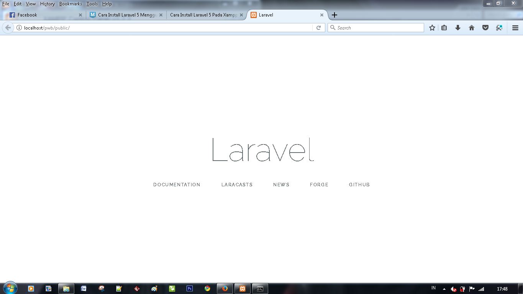Open the LARACASTS link
Image resolution: width=523 pixels, height=294 pixels.
point(237,185)
